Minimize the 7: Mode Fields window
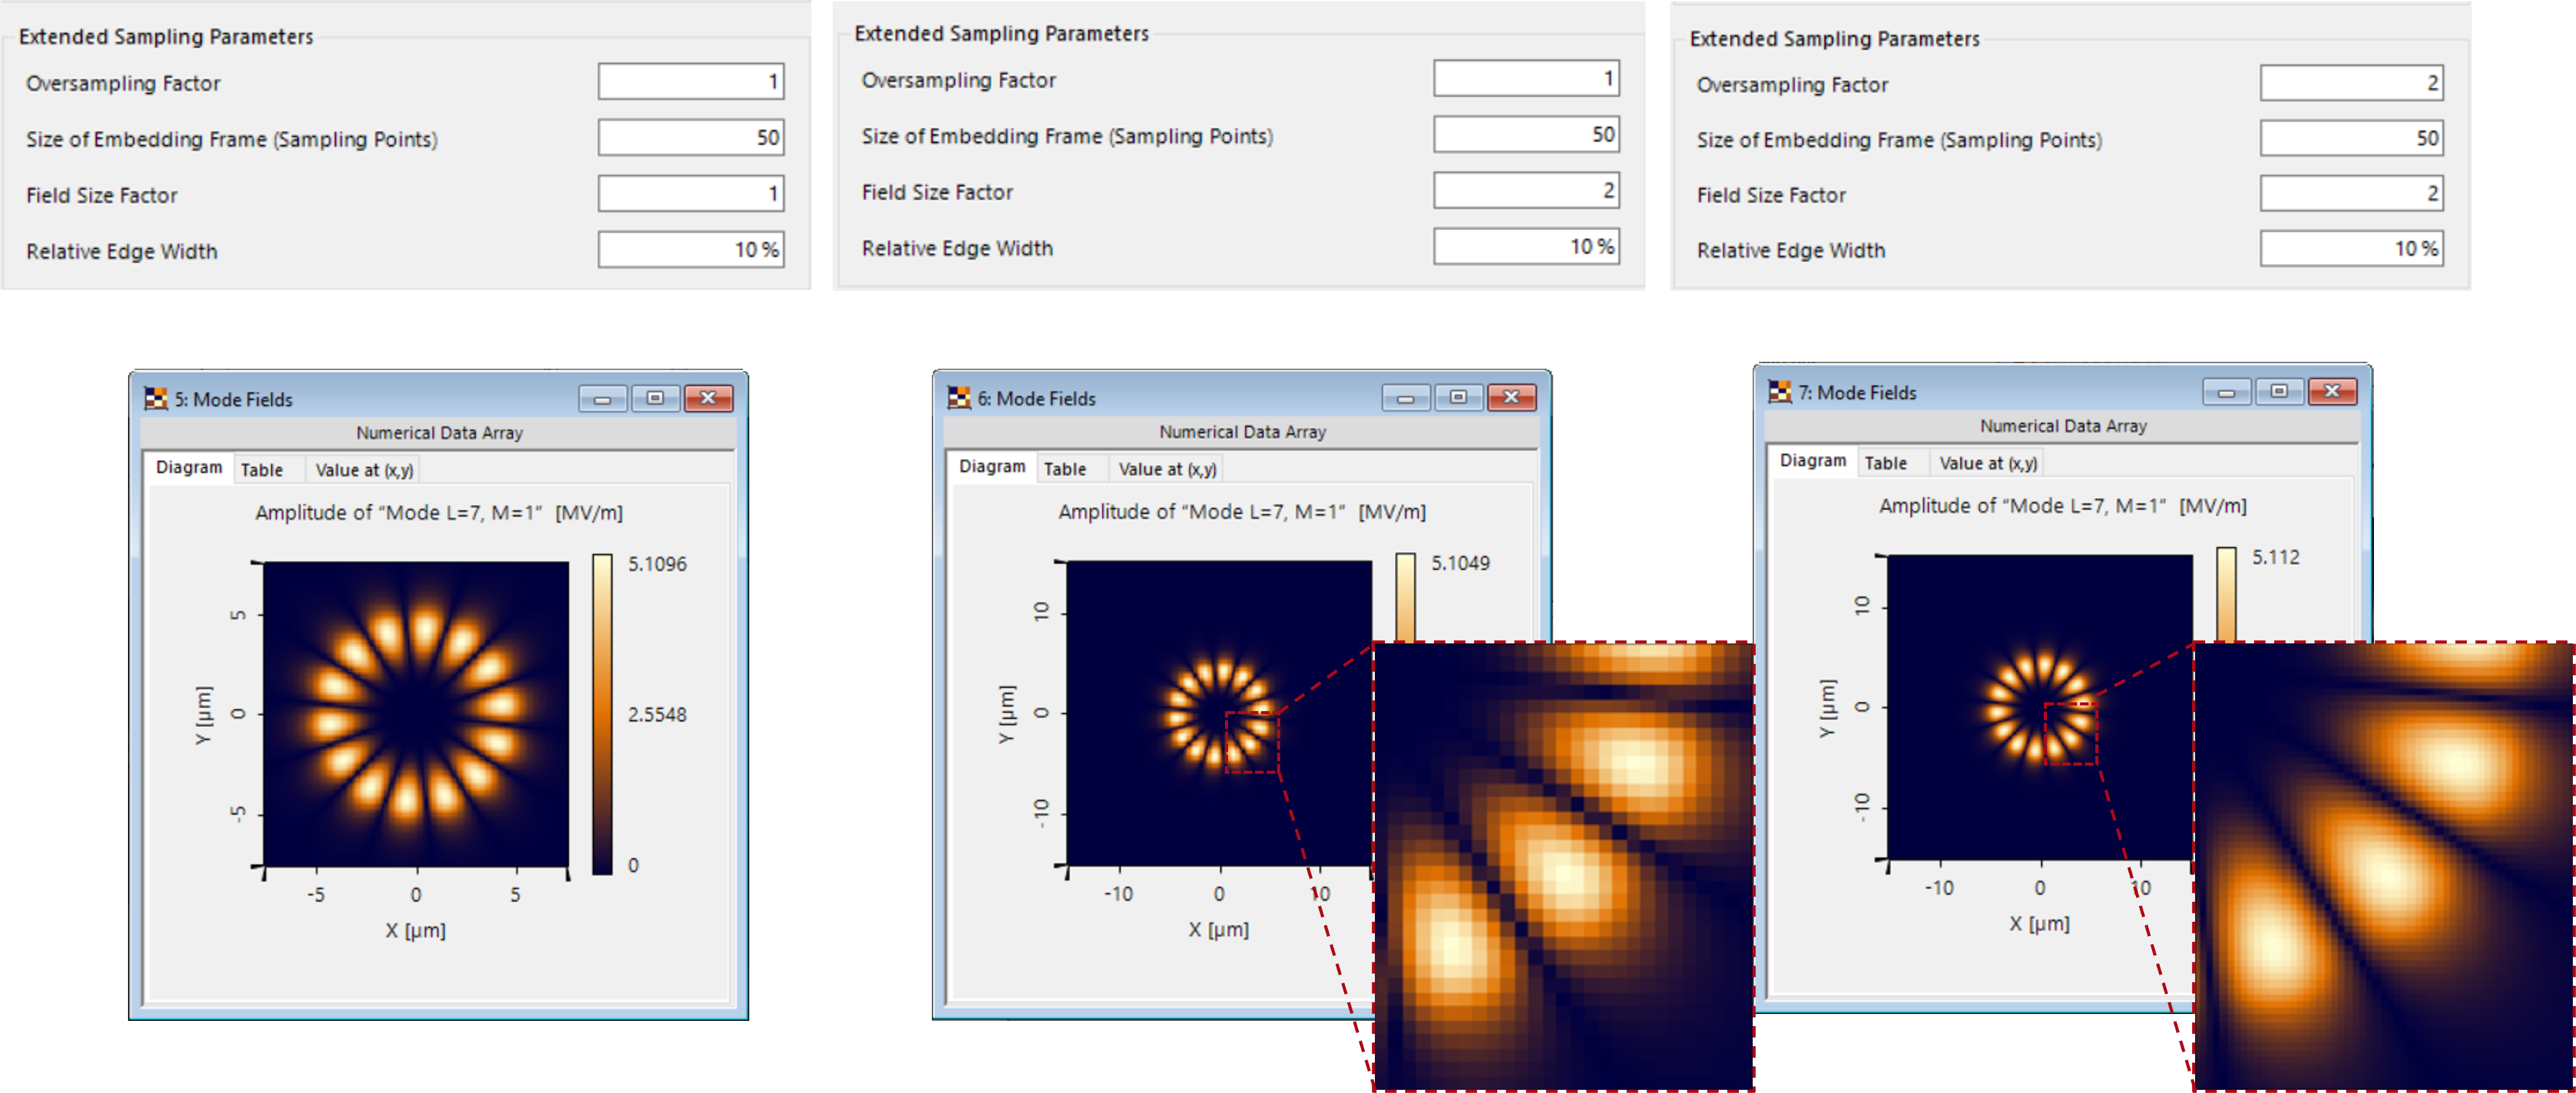 pyautogui.click(x=2227, y=392)
